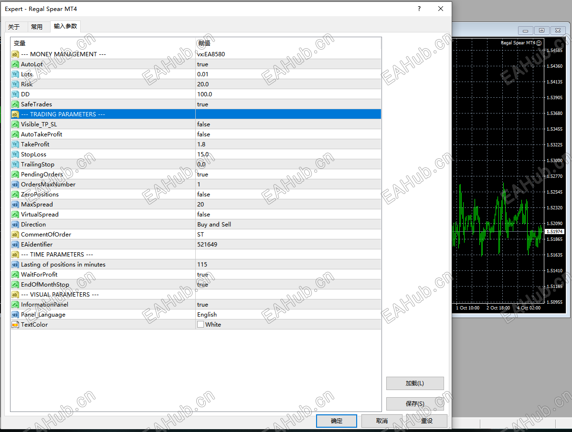The height and width of the screenshot is (432, 572).
Task: Click the 变量 column header
Action: coord(20,43)
